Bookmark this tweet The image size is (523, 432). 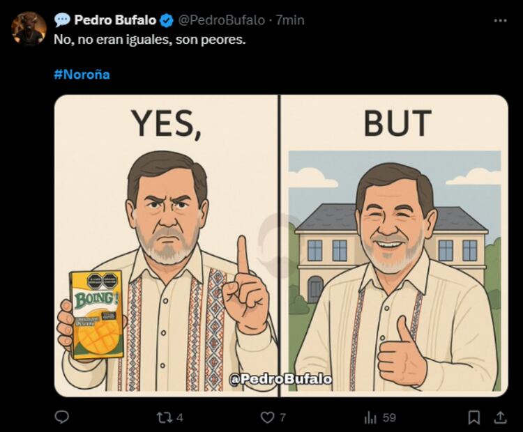[474, 417]
